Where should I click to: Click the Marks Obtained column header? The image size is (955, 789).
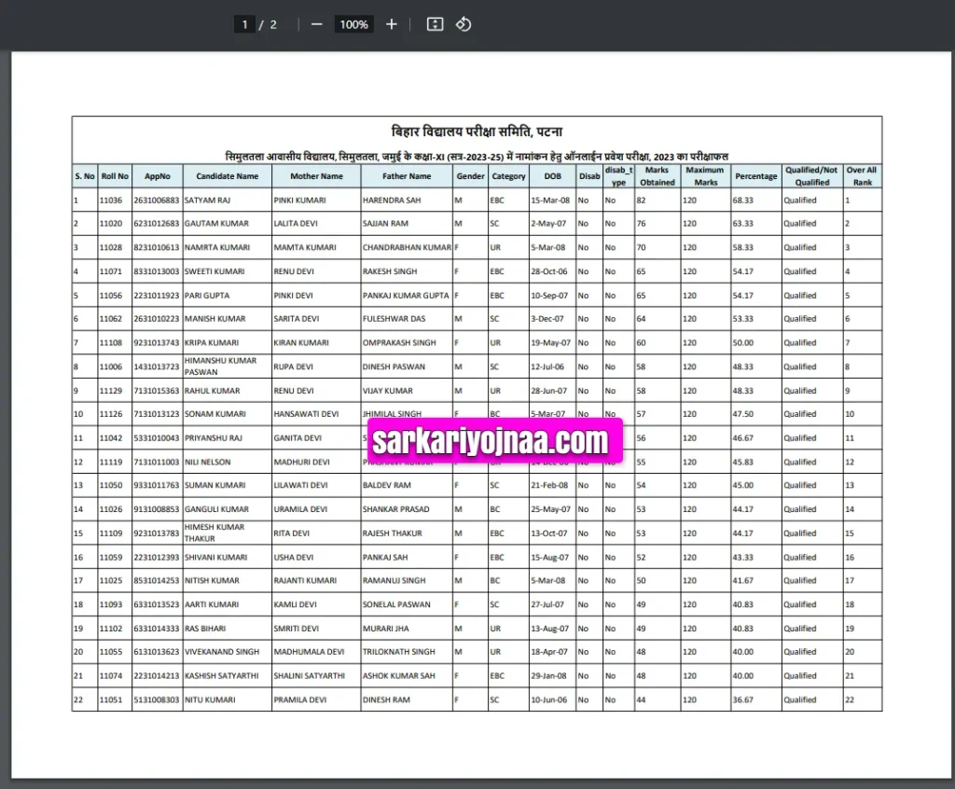[x=657, y=176]
